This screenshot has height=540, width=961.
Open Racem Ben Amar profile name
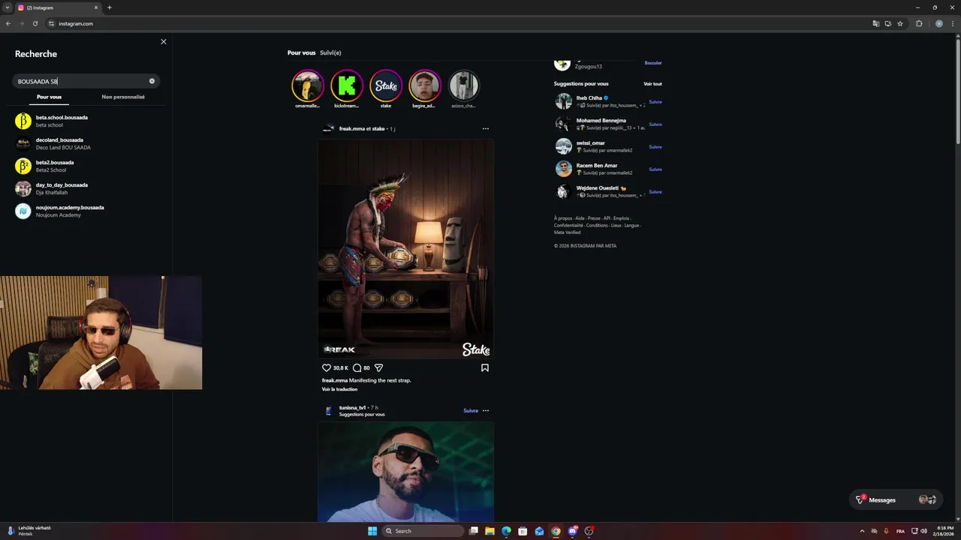[597, 166]
